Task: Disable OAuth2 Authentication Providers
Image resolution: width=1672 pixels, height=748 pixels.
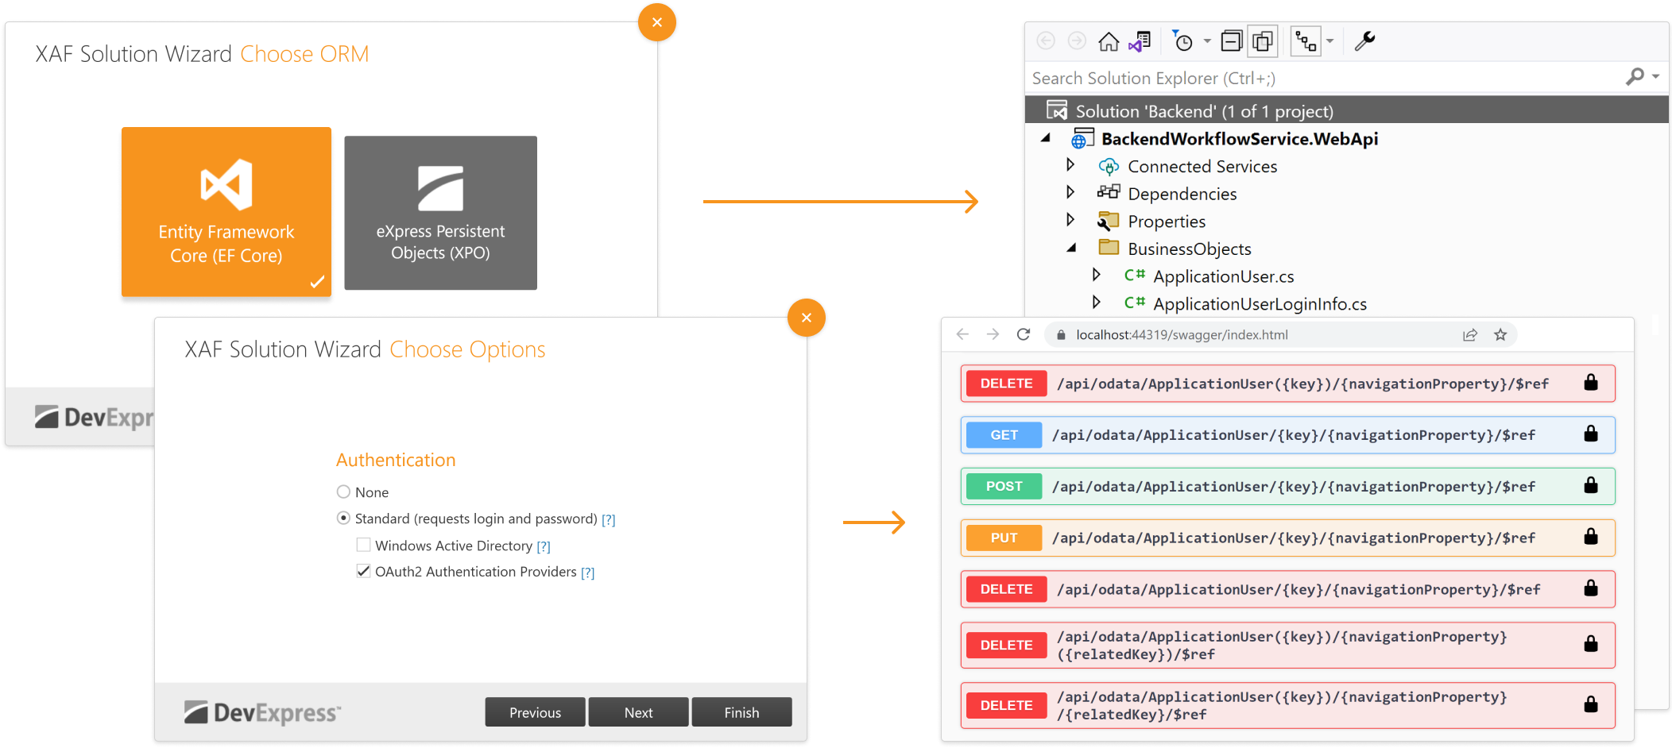Action: coord(364,571)
